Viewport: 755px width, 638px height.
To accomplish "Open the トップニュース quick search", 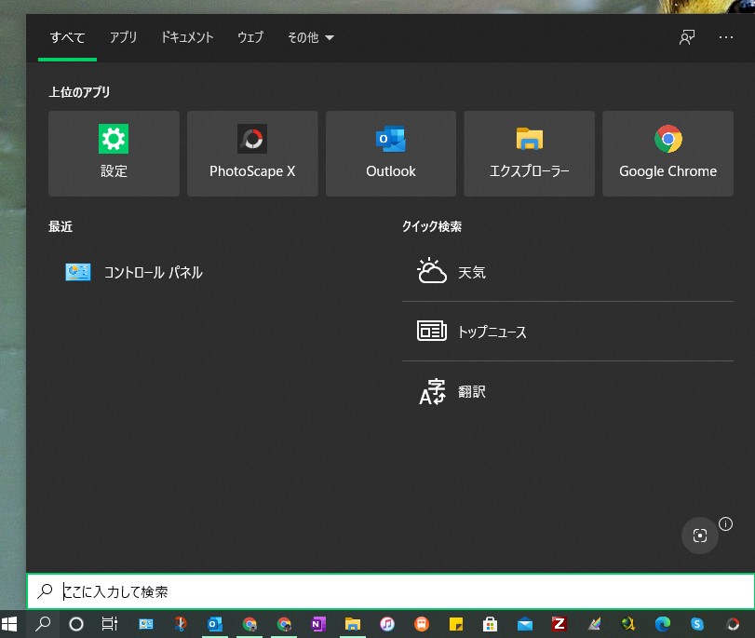I will point(568,332).
